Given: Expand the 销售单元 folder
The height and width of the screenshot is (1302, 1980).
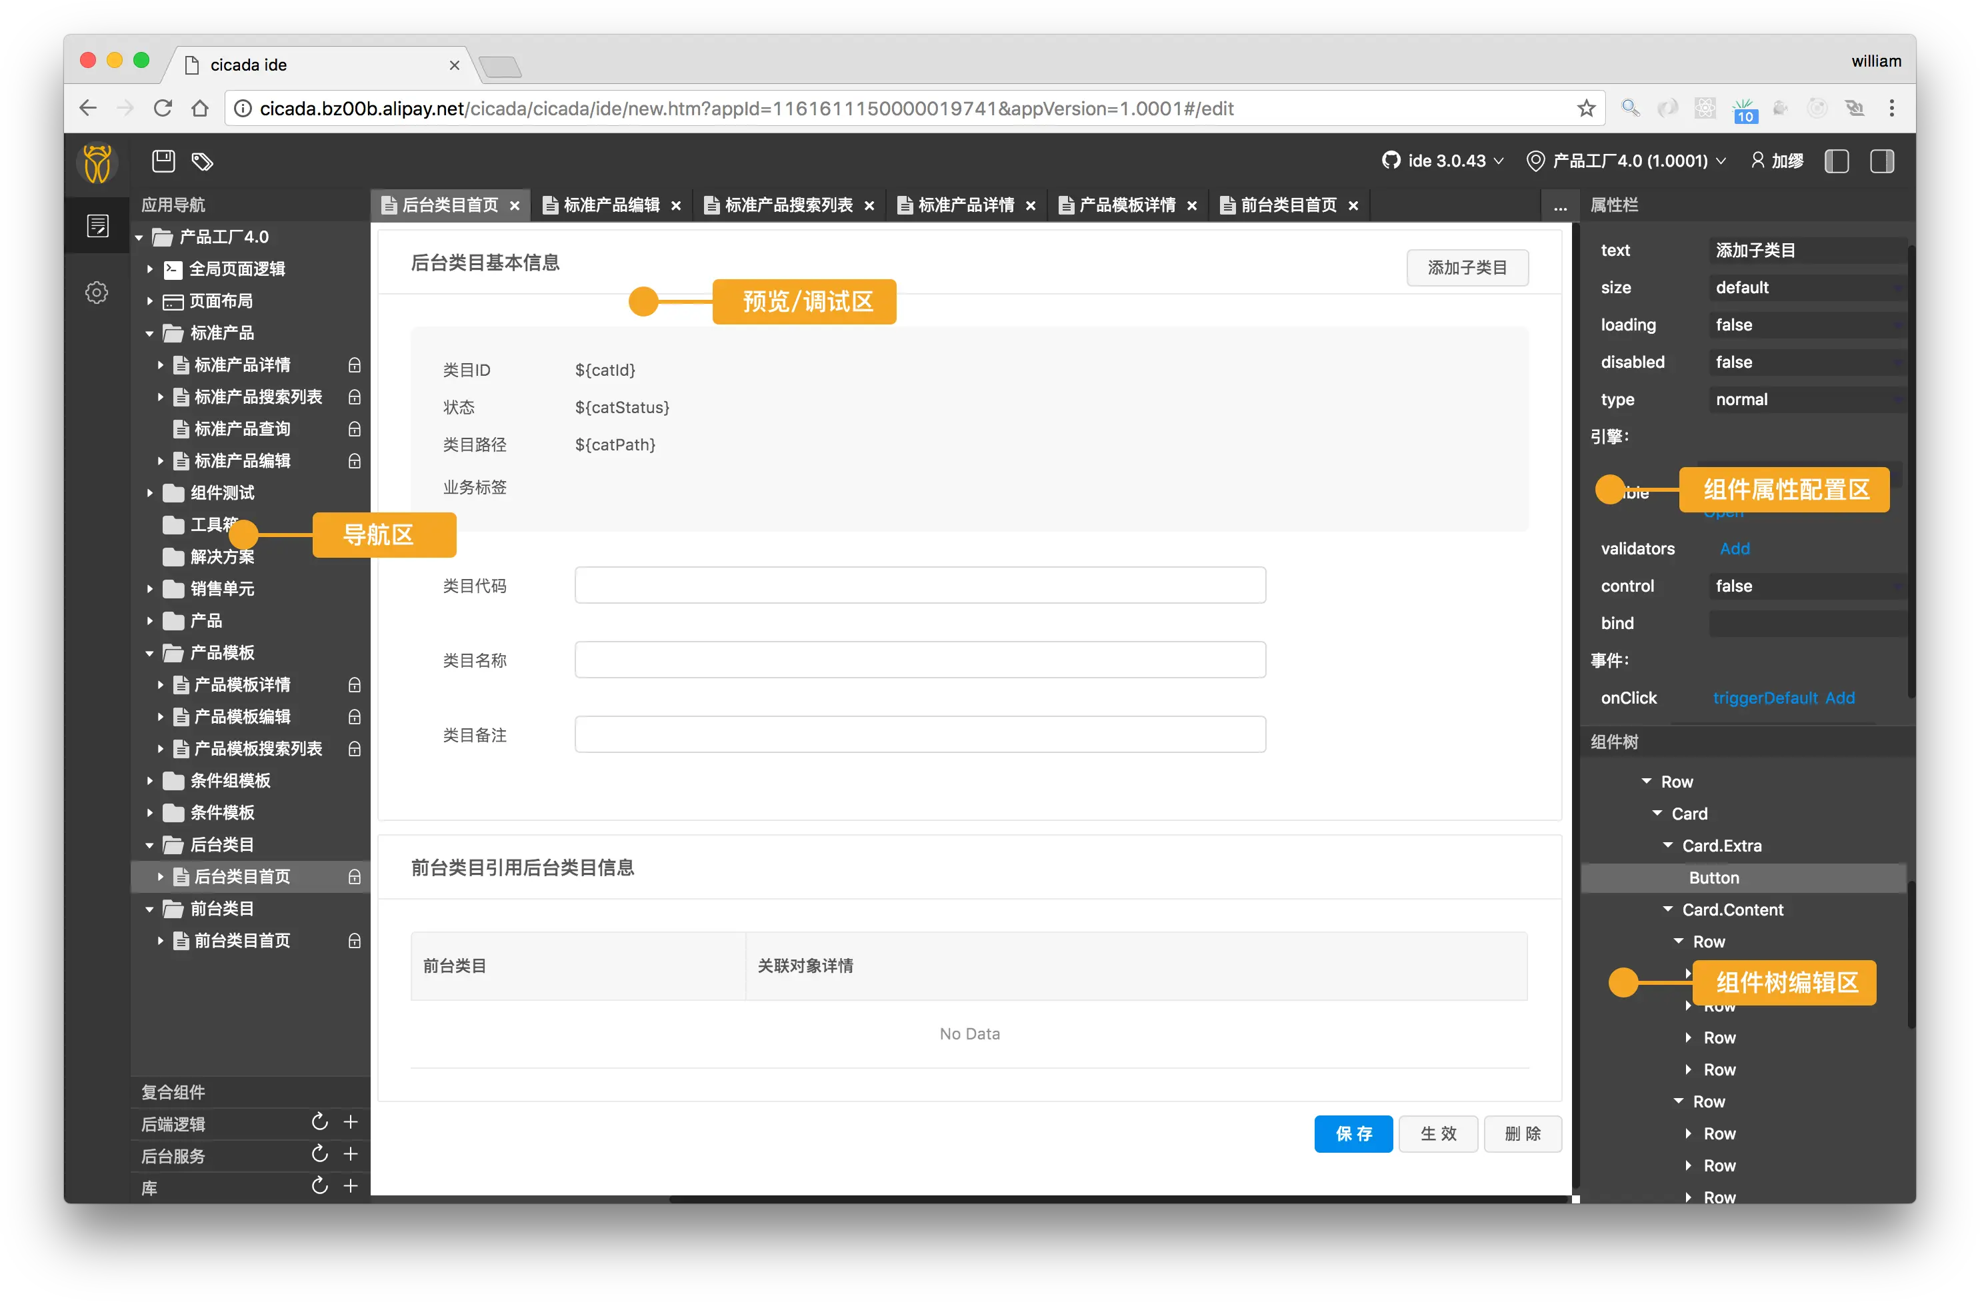Looking at the screenshot, I should pos(150,588).
